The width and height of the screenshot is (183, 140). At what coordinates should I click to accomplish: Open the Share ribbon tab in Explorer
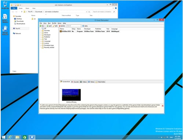[x=27, y=8]
